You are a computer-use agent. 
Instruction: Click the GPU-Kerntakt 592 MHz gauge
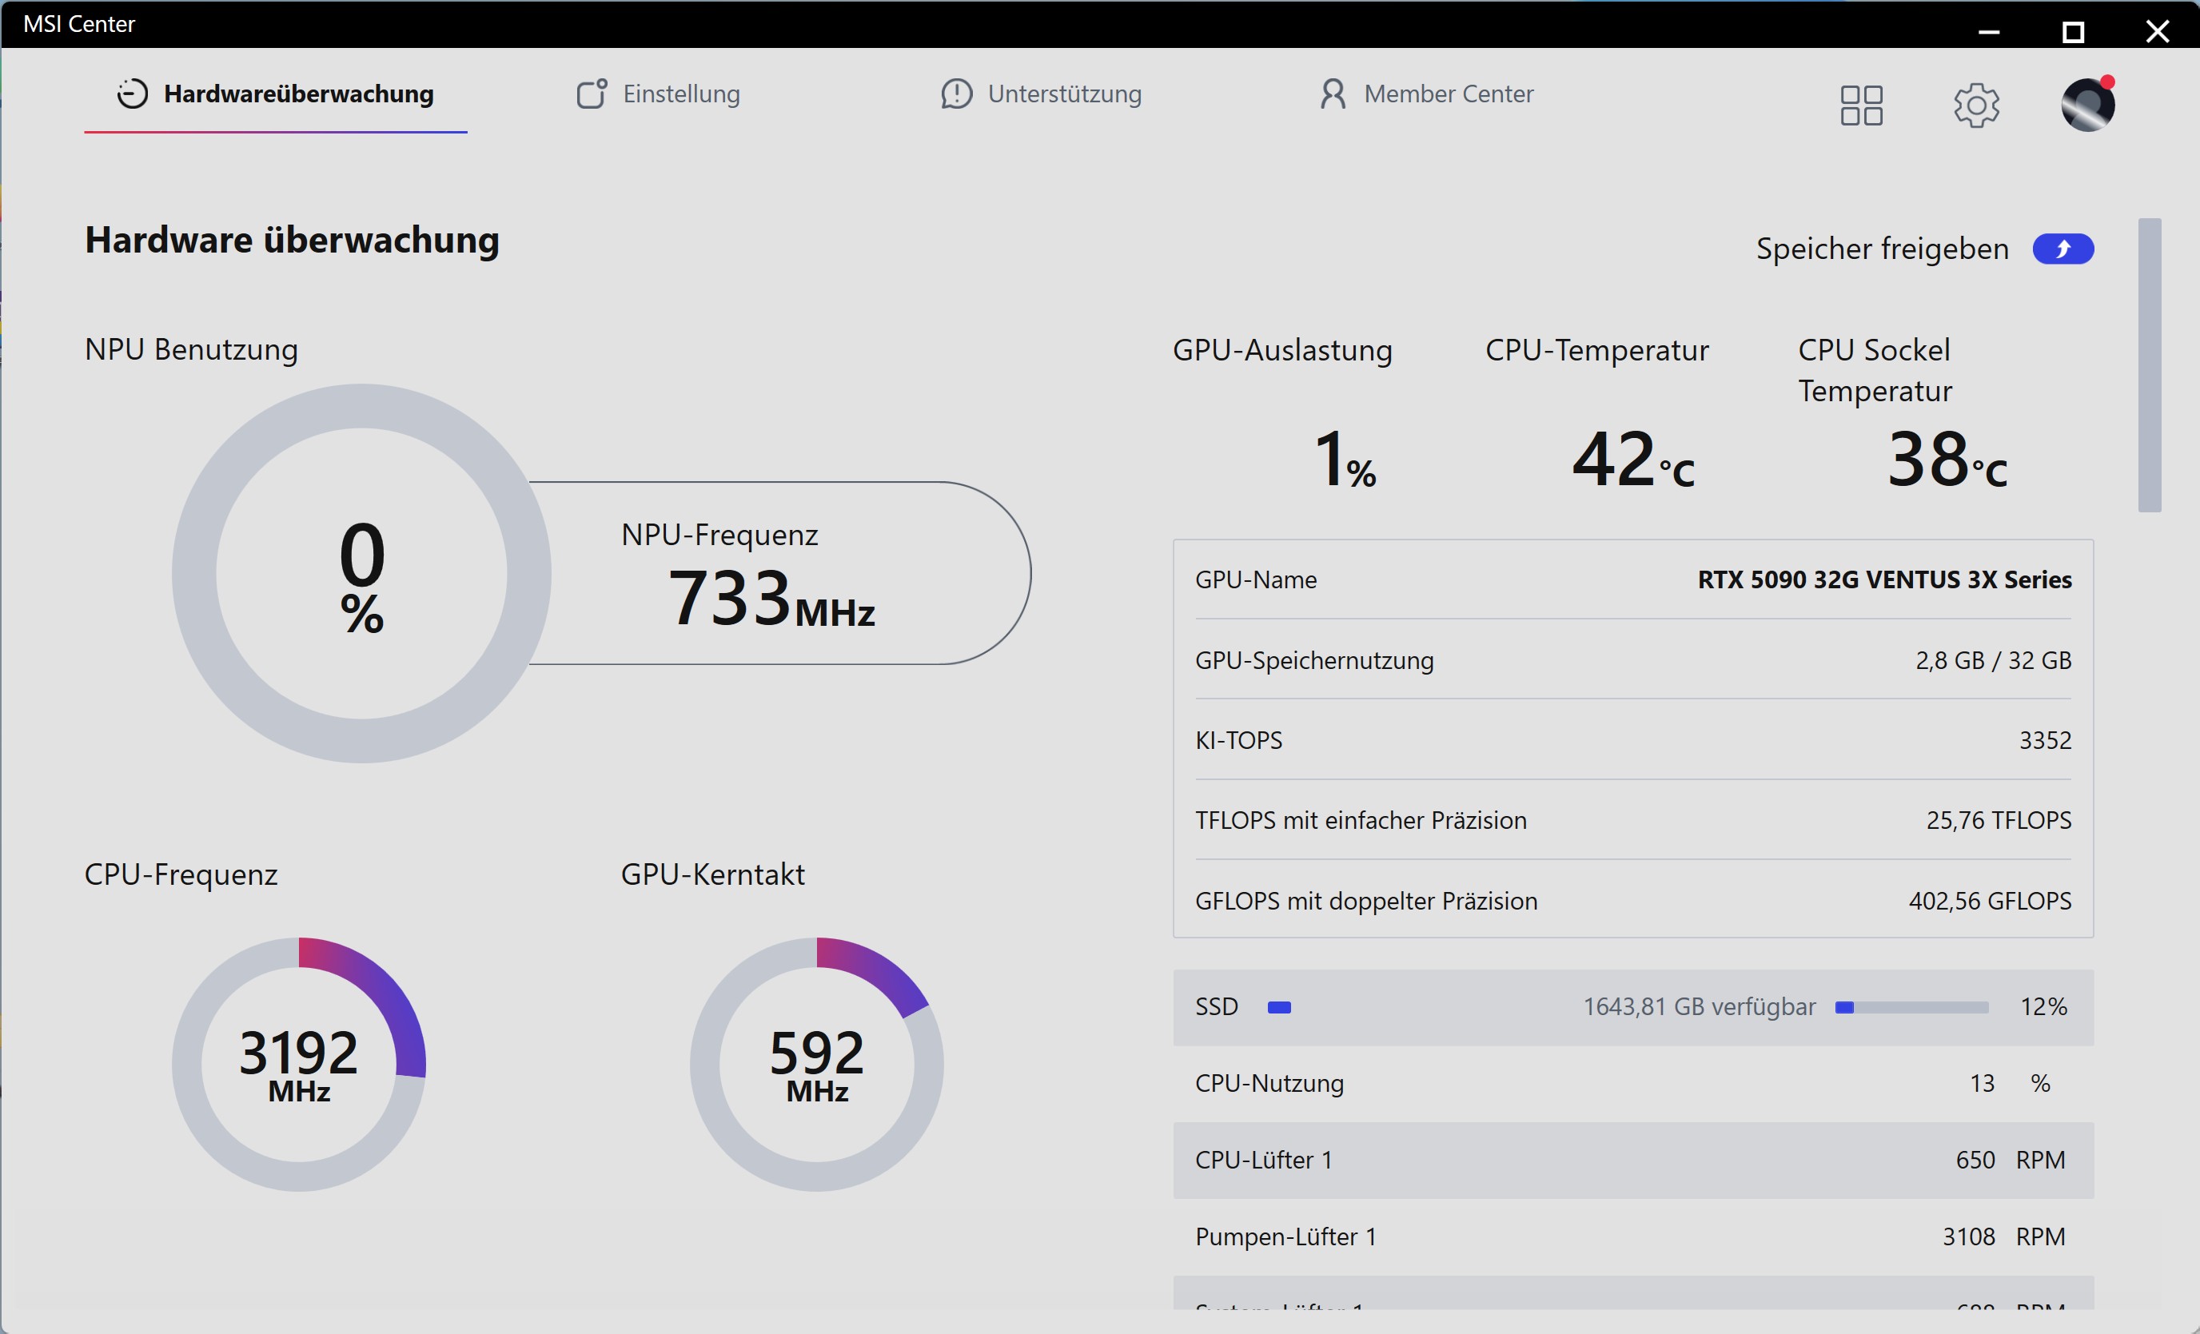pos(817,1064)
